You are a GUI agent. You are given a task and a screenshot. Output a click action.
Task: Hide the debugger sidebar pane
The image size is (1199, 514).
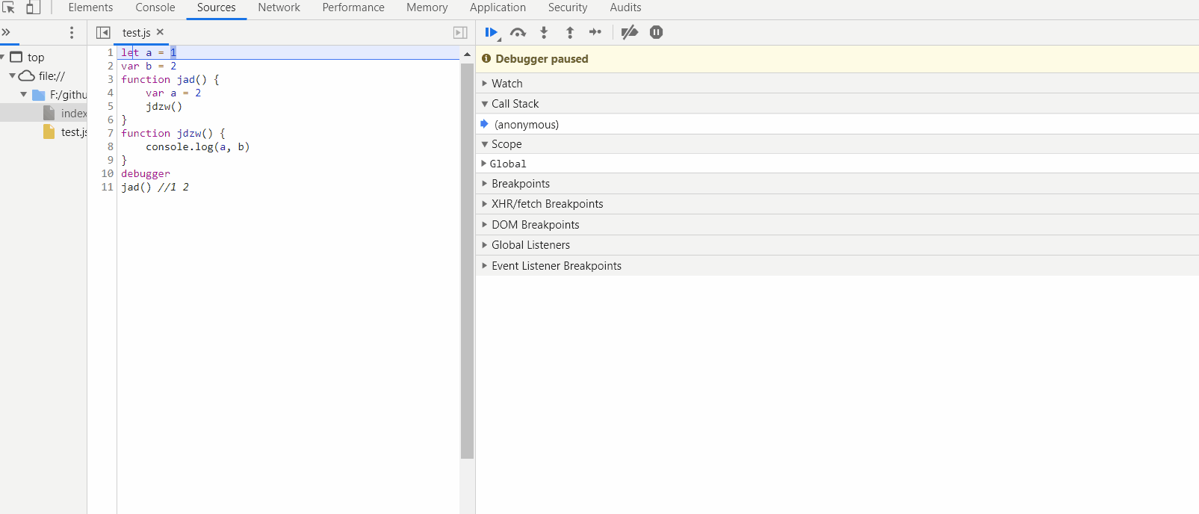pos(460,32)
